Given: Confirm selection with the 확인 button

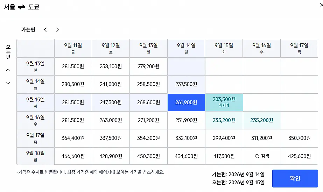Looking at the screenshot, I should 295,178.
